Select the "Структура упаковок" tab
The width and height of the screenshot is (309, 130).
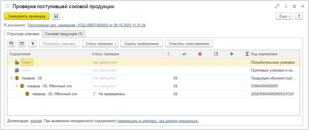pos(23,34)
